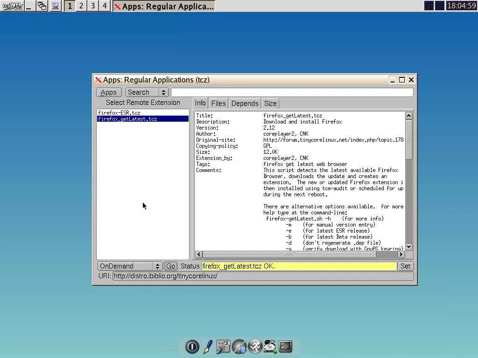Screen dimensions: 478x358
Task: Click the horizontal scroll left arrow
Action: click(x=199, y=254)
